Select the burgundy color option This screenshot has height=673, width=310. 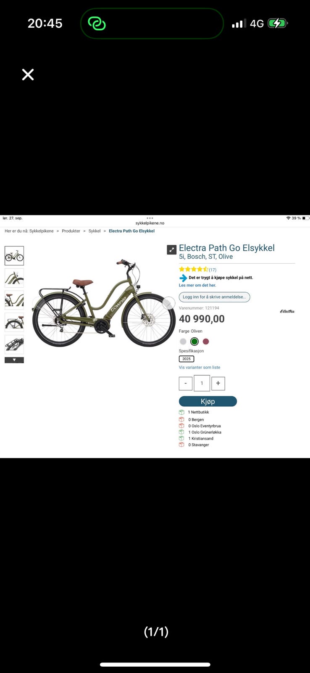(206, 342)
